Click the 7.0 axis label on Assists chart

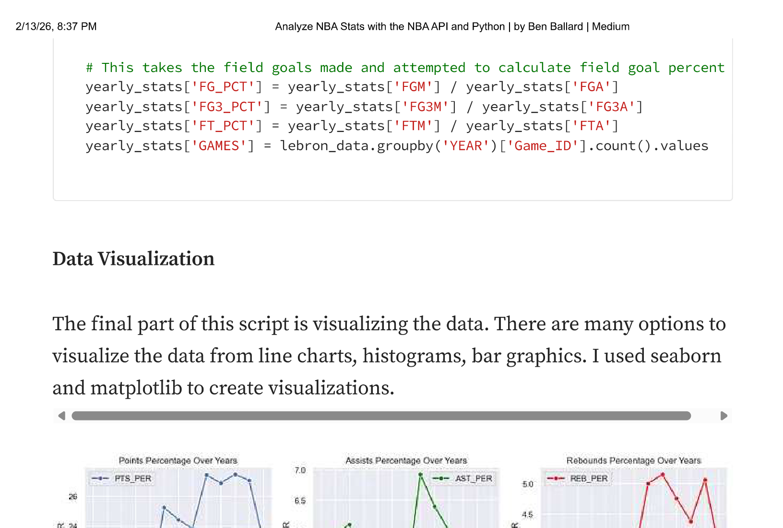300,470
